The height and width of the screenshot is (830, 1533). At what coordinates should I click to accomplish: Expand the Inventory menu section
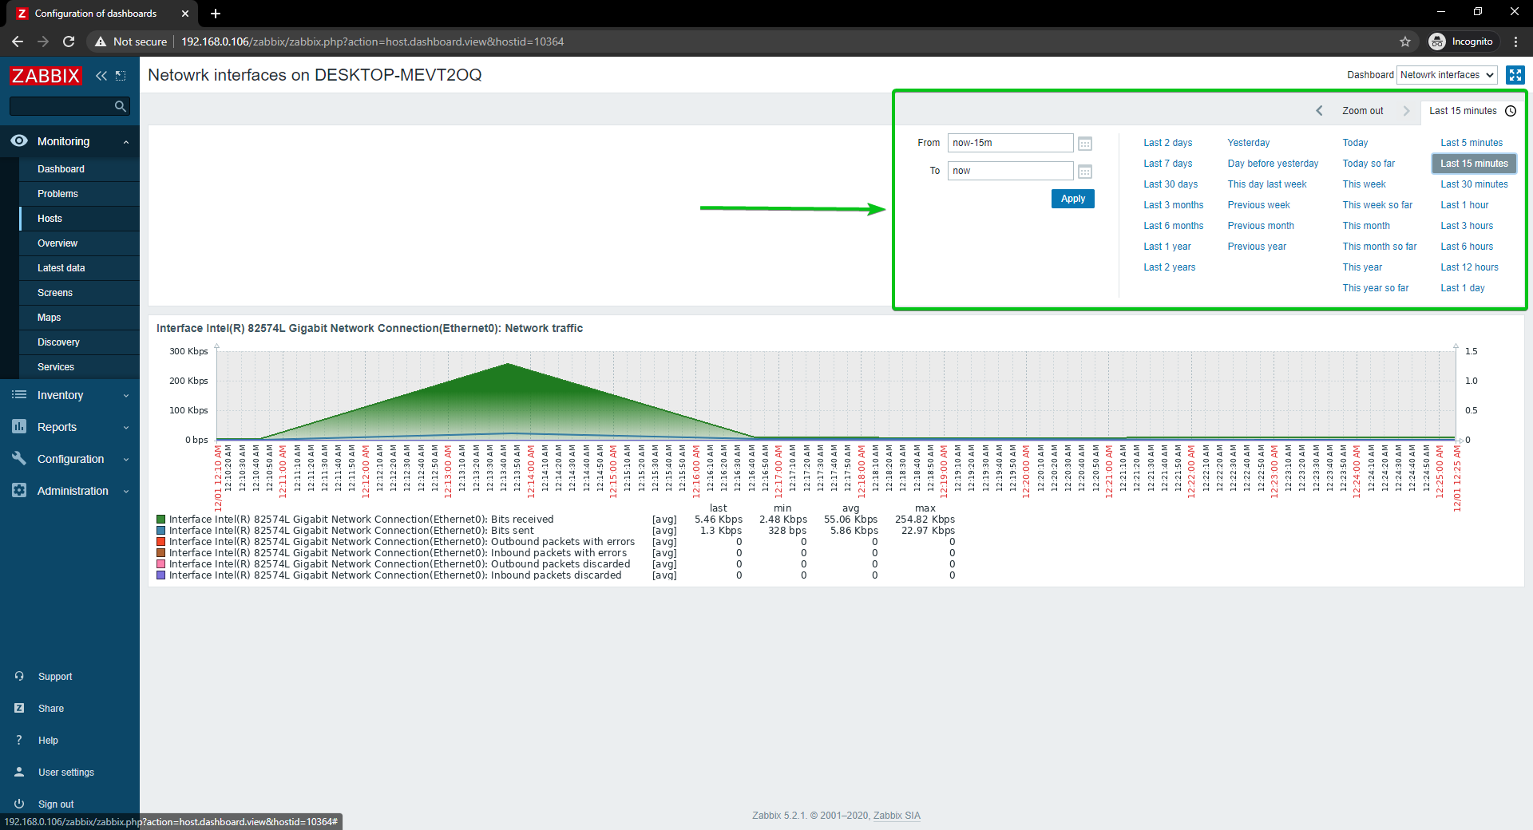point(69,395)
